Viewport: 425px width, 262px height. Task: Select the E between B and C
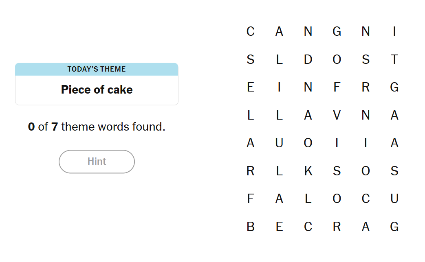pyautogui.click(x=279, y=227)
